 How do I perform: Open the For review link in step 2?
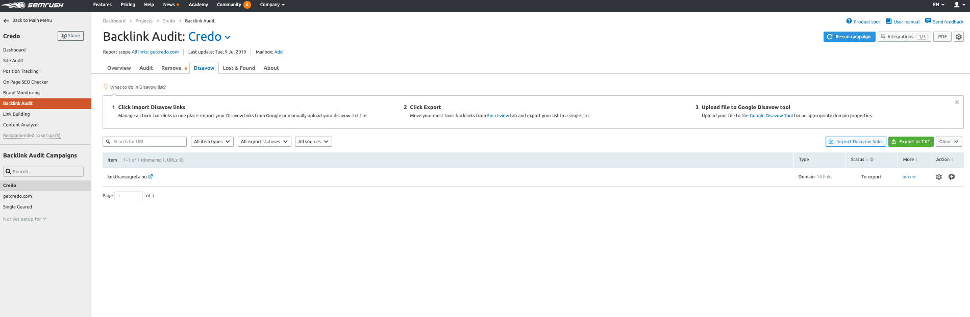coord(498,116)
